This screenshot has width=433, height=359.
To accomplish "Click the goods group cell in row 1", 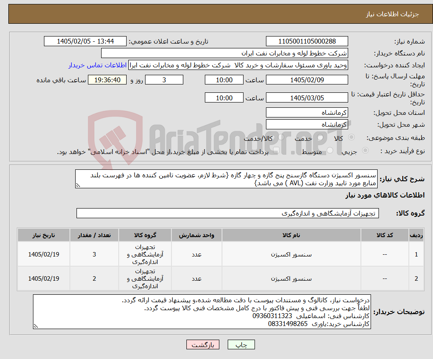I will pyautogui.click(x=145, y=254).
